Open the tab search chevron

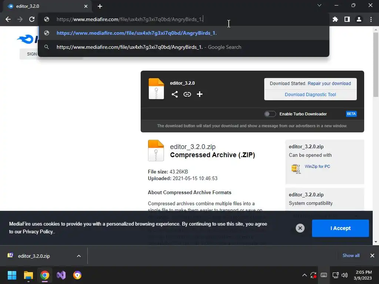[x=319, y=5]
